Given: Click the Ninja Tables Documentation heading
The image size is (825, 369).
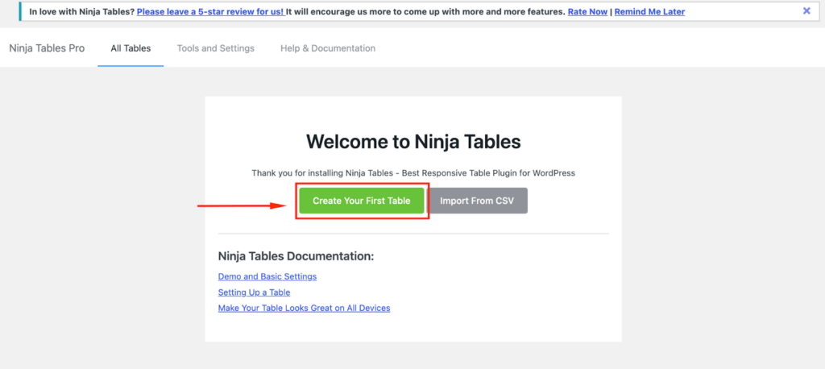Looking at the screenshot, I should (296, 256).
